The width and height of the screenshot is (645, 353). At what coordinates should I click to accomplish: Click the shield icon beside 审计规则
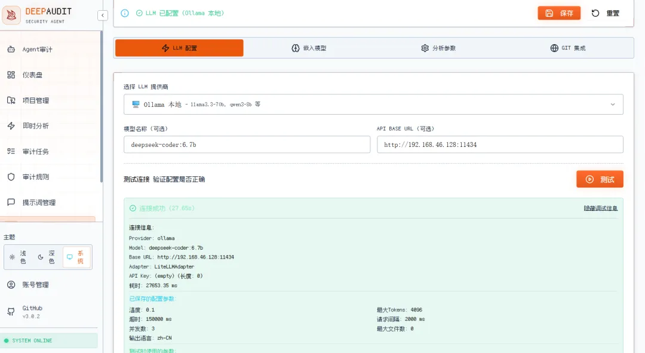[11, 177]
